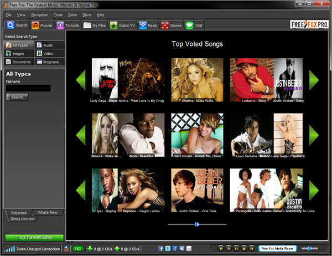The height and width of the screenshot is (256, 332).
Task: Click the song carousel slider handle
Action: [197, 224]
